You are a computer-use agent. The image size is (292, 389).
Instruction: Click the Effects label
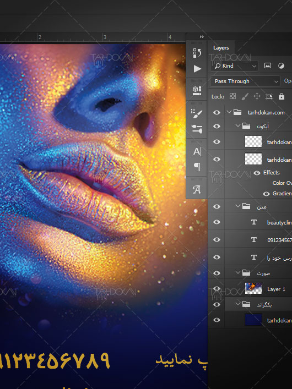(272, 172)
